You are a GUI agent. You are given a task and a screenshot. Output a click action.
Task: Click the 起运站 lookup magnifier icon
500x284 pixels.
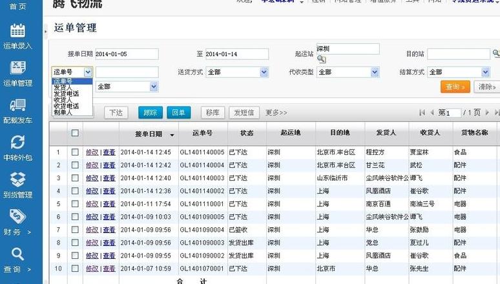(321, 59)
